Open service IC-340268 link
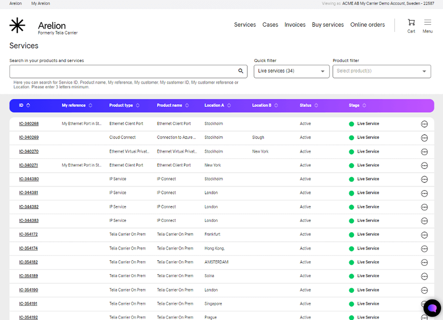Viewport: 443px width, 320px height. click(x=29, y=124)
